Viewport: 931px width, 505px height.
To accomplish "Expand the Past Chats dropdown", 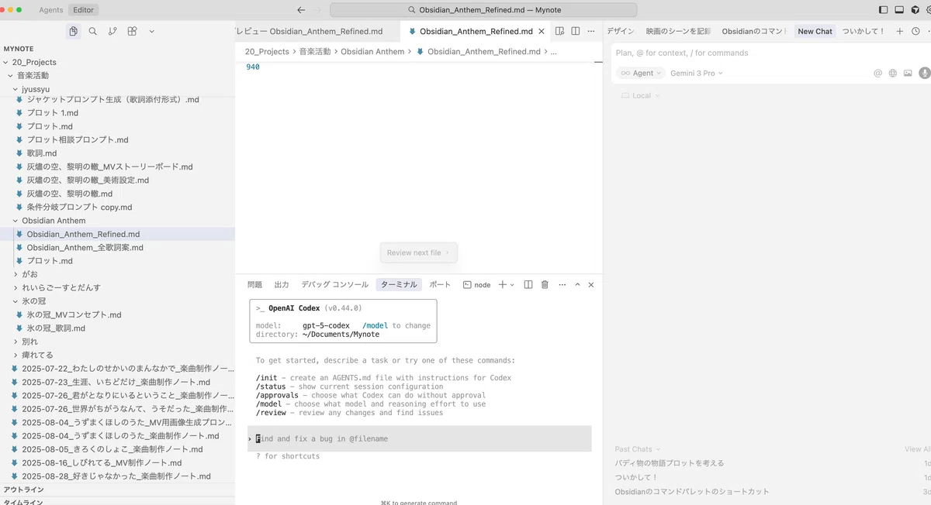I will coord(638,448).
